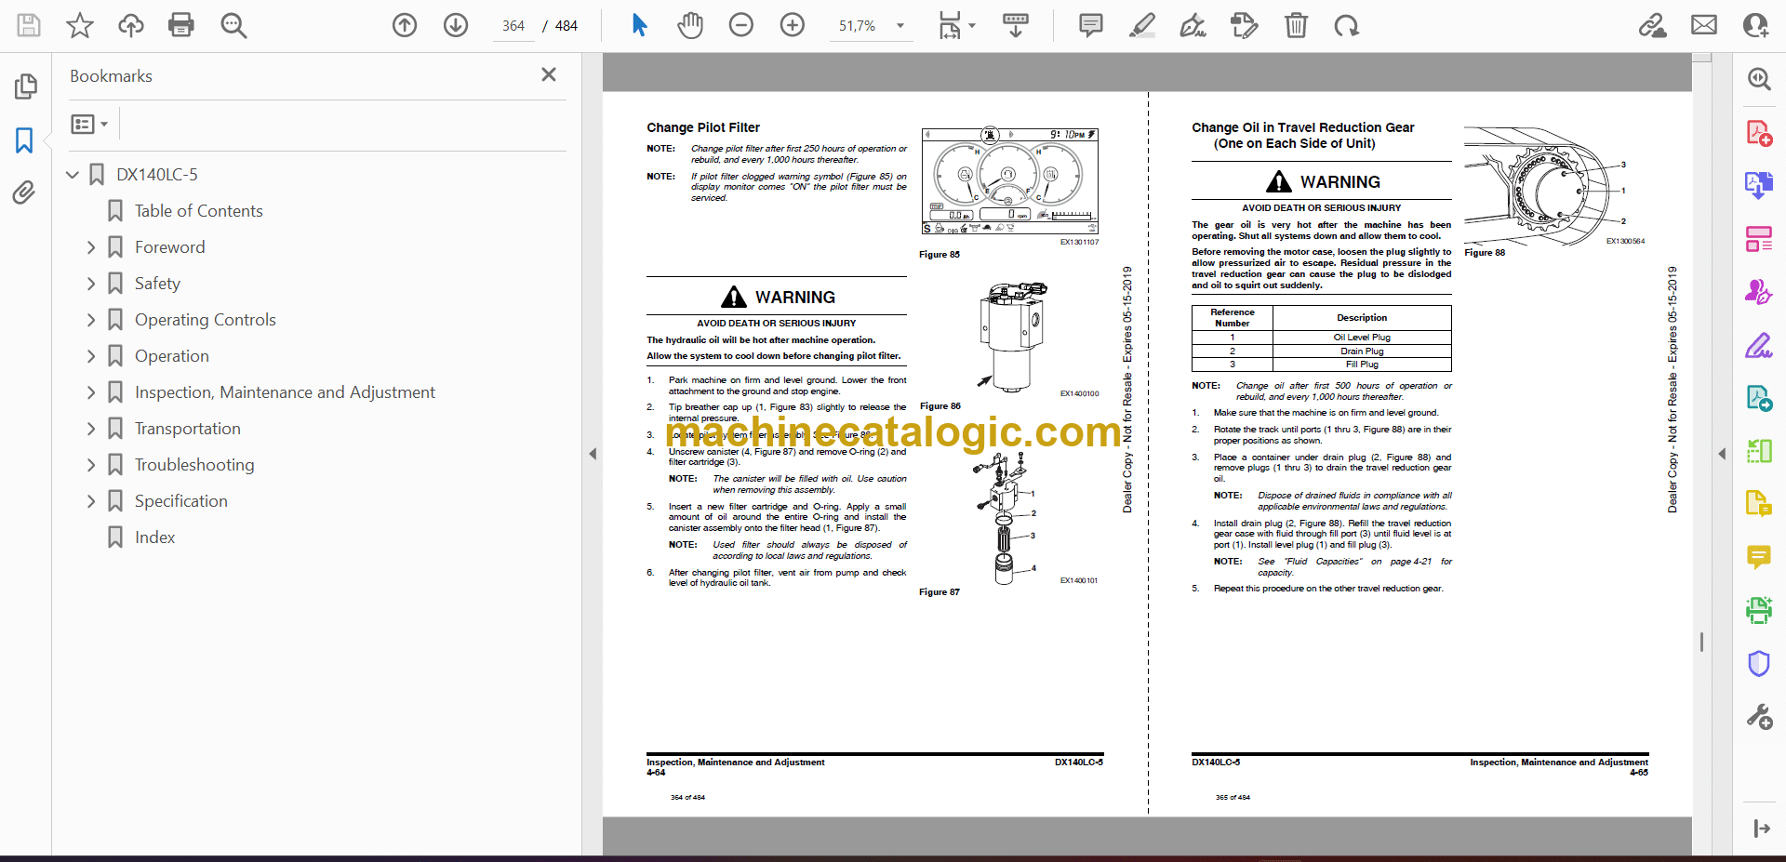Viewport: 1786px width, 862px height.
Task: Open the find text magnifier
Action: coord(233,25)
